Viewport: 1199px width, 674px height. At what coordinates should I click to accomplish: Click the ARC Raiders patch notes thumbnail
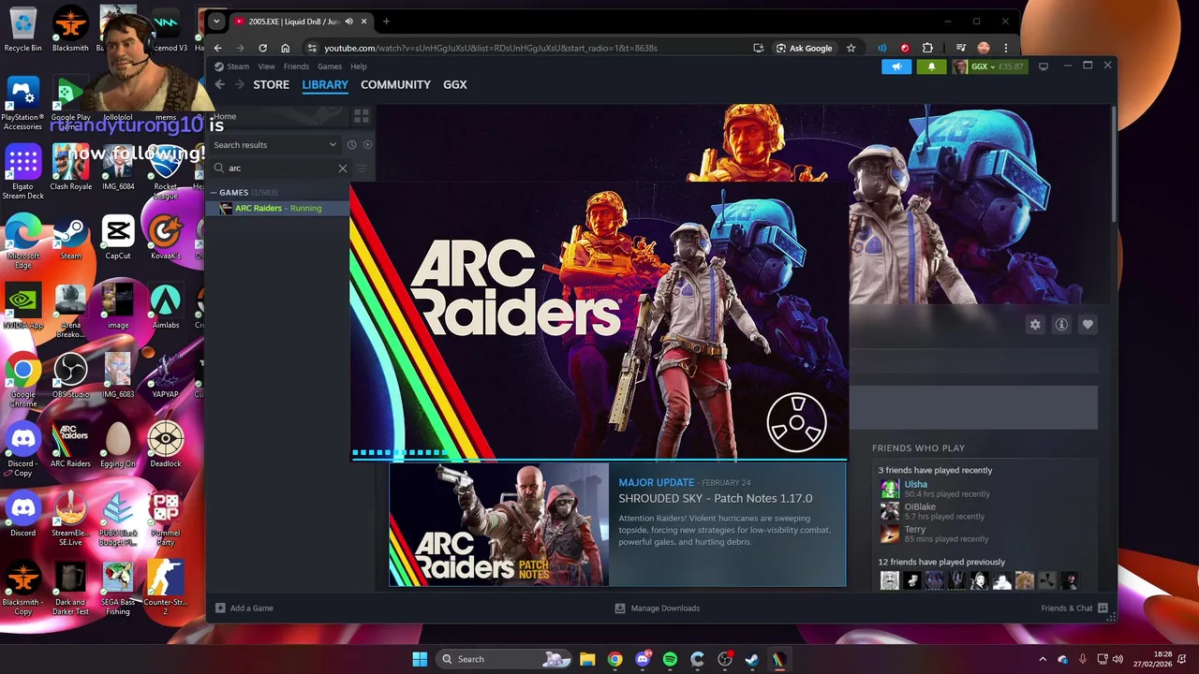499,524
